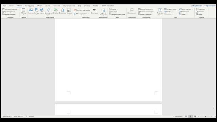
Task: Open the Справка tab
Action: pyautogui.click(x=87, y=6)
